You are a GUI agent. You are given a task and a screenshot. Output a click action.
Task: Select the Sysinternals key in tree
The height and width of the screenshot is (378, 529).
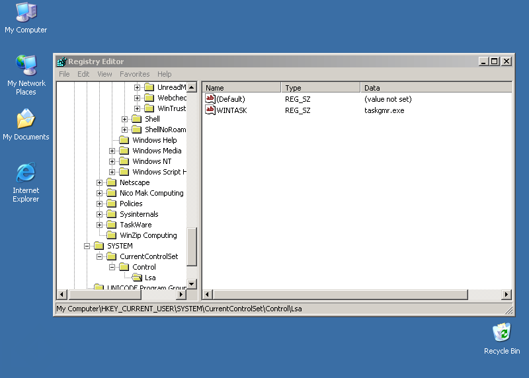(139, 214)
